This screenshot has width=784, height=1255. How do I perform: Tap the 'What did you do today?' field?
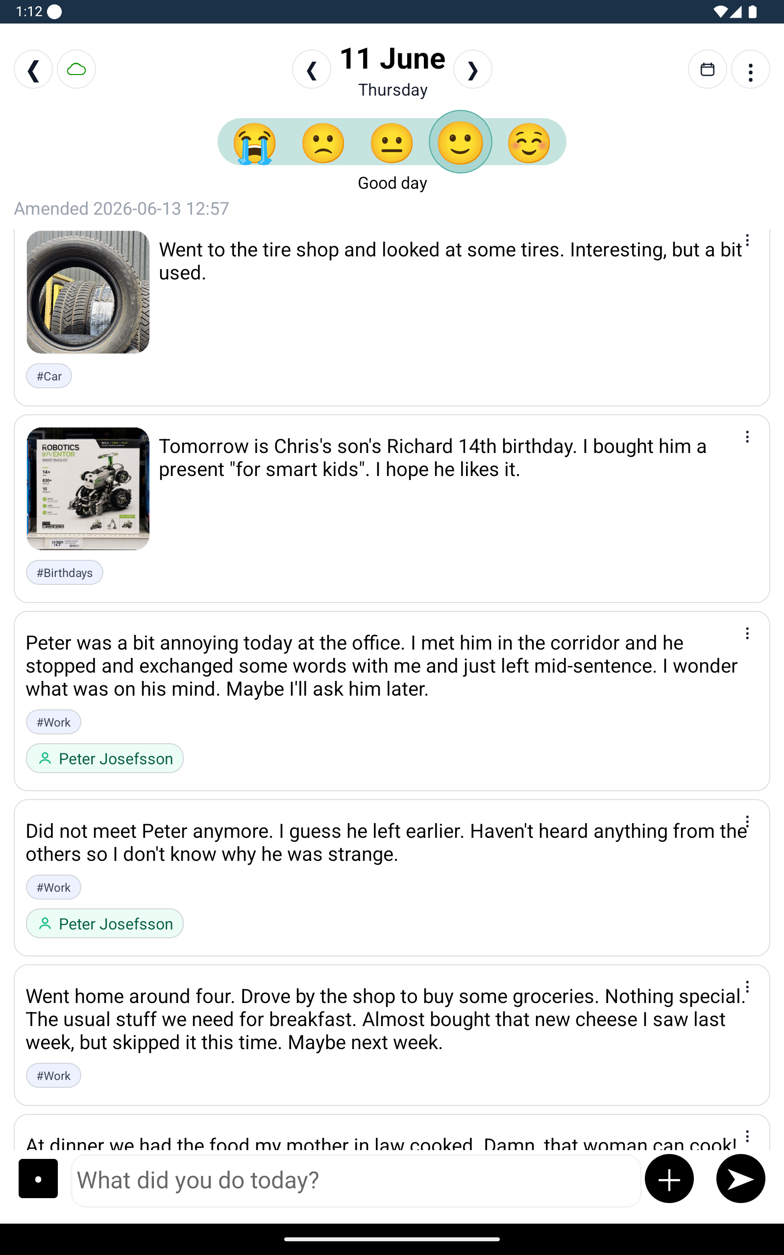356,1180
